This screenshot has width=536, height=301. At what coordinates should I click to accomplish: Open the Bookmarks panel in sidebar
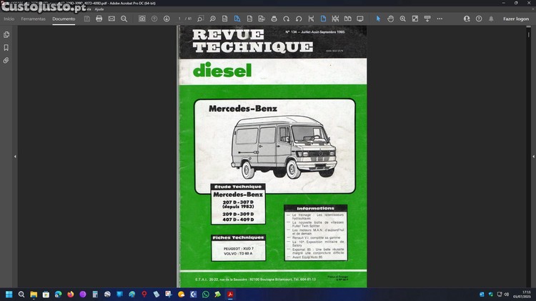6,47
